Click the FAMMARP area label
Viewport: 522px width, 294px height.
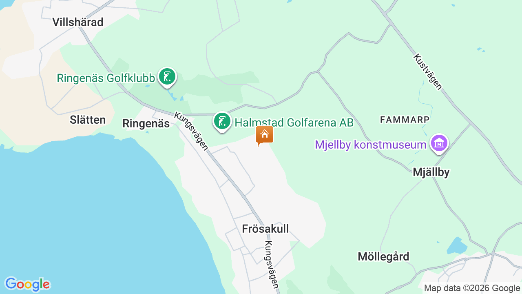pos(405,120)
